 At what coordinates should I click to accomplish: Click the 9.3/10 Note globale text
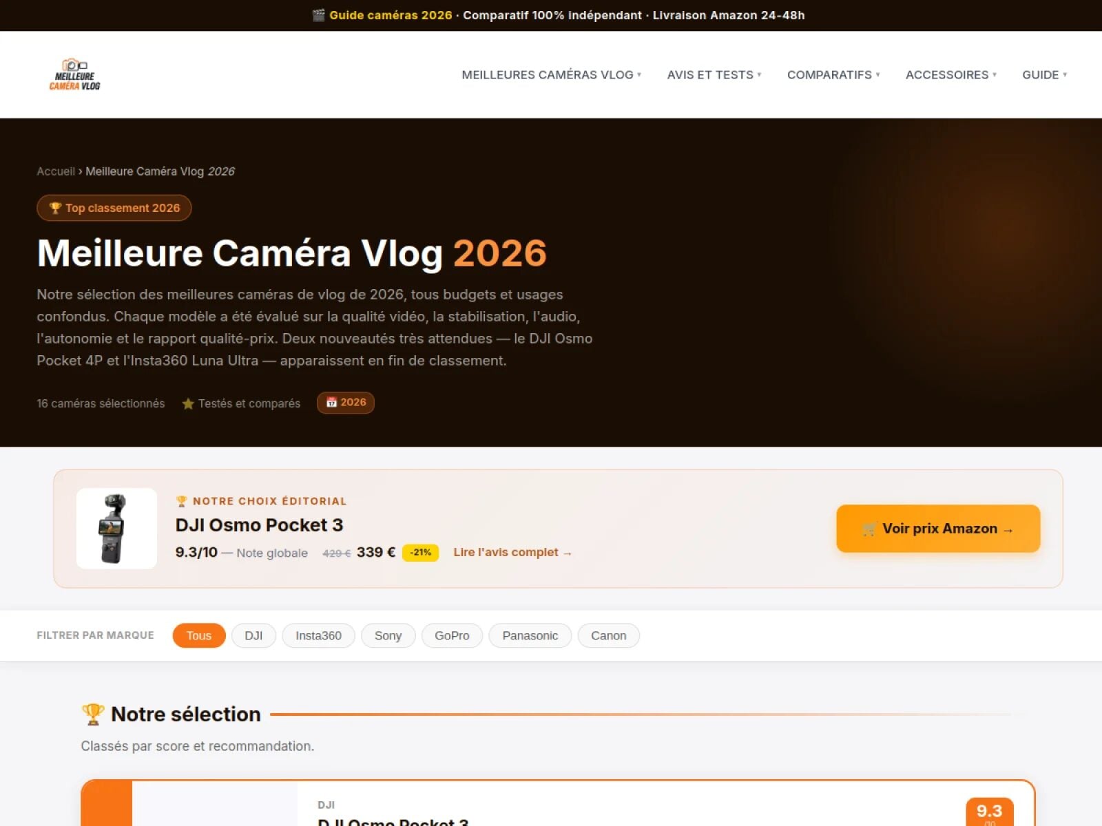tap(241, 553)
